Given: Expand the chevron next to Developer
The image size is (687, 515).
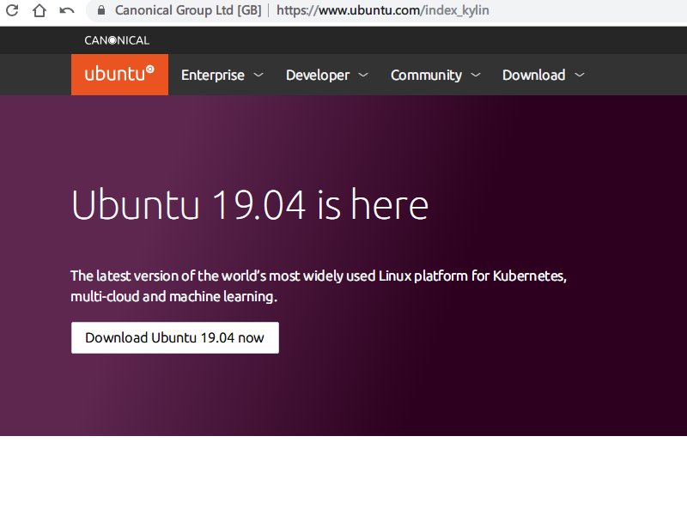Looking at the screenshot, I should point(363,76).
